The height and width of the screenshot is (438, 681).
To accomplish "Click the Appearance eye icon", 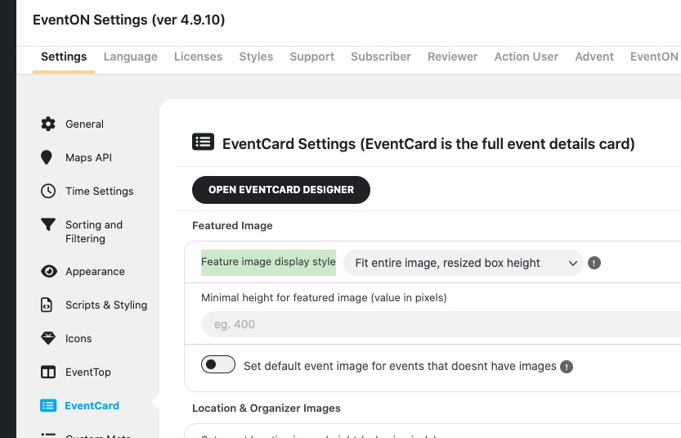I will click(x=48, y=271).
